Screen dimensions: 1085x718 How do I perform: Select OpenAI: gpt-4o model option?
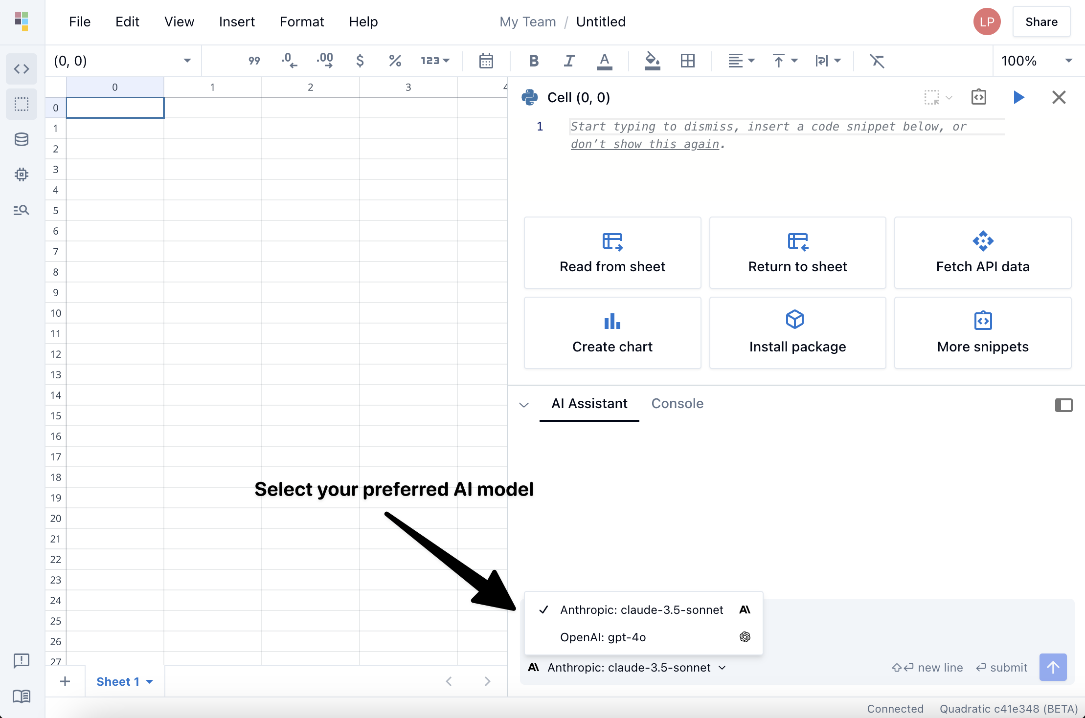(643, 637)
